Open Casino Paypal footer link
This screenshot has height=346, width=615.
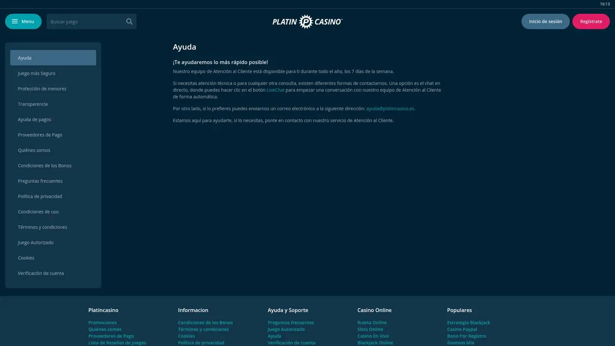(x=462, y=329)
